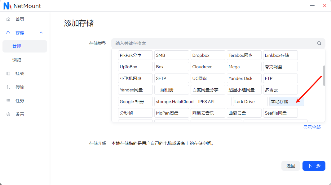Choose SFTP storage type
Viewport: 331px width, 185px height.
[172, 78]
